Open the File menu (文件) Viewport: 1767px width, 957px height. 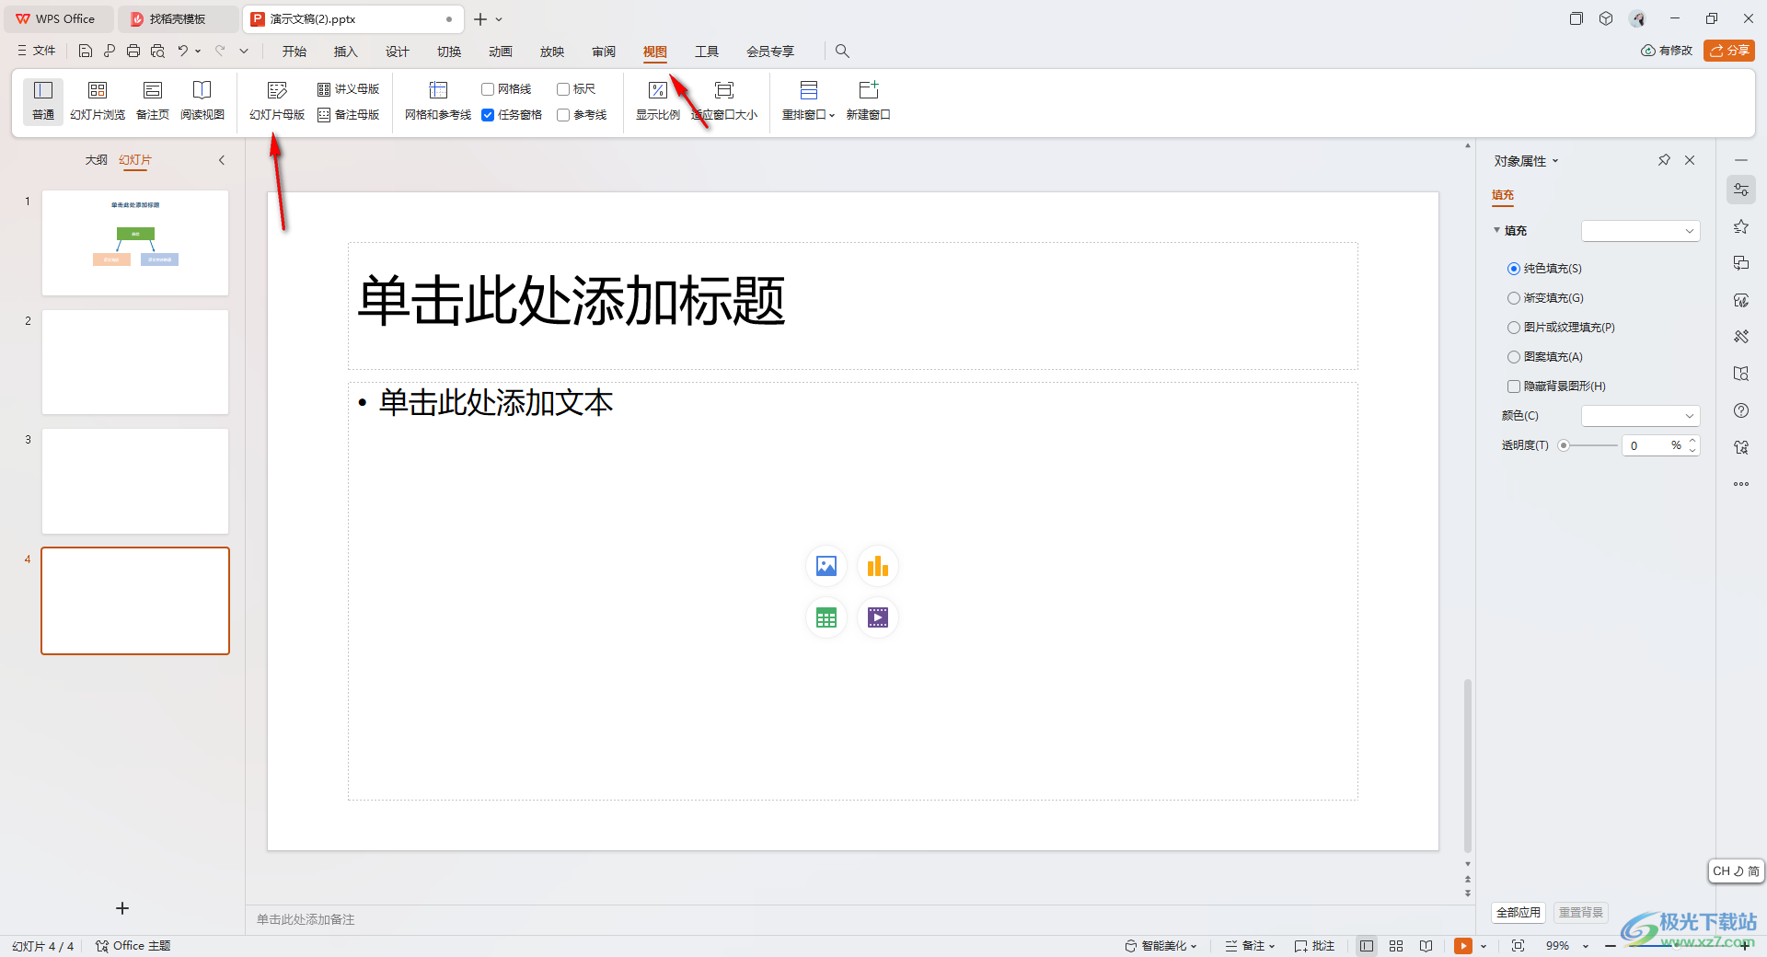click(x=37, y=52)
